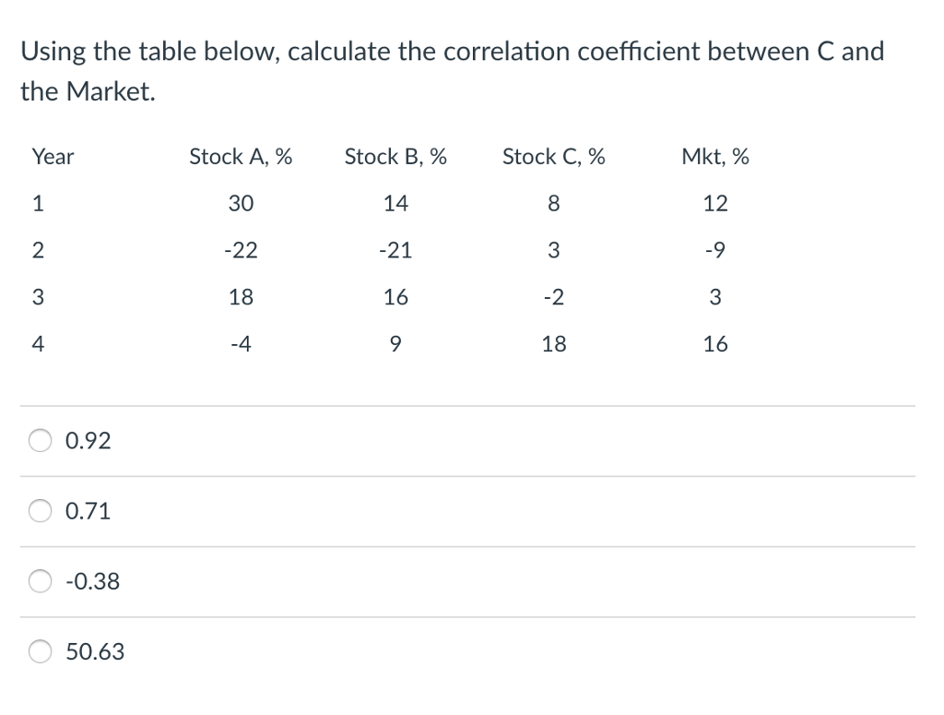Click the Stock A, % column header
This screenshot has width=944, height=715.
point(241,157)
